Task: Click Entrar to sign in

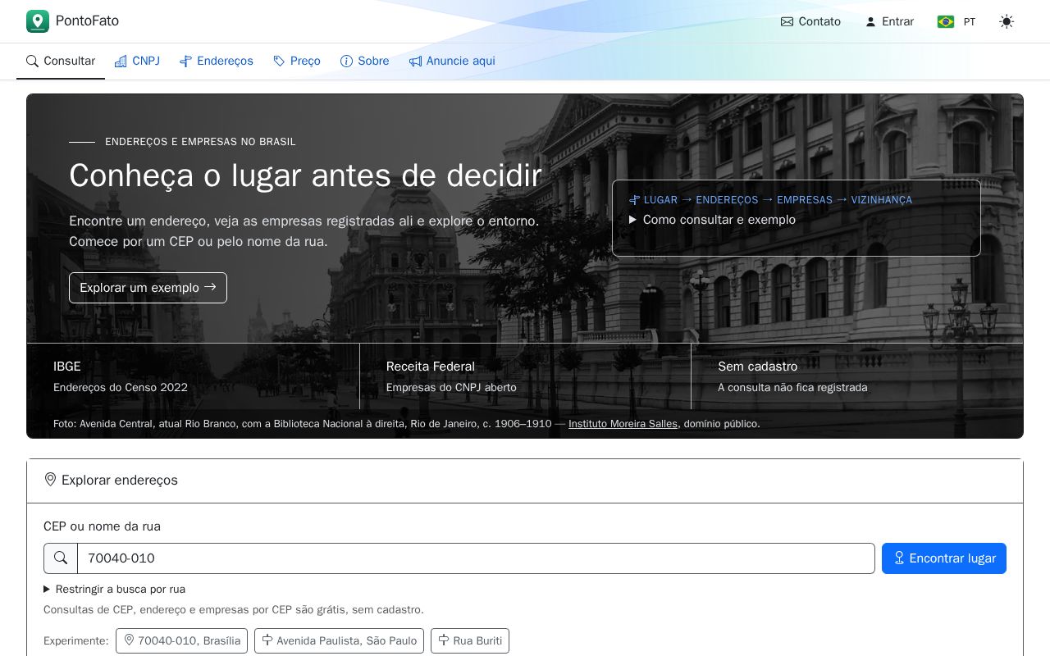Action: click(x=889, y=22)
